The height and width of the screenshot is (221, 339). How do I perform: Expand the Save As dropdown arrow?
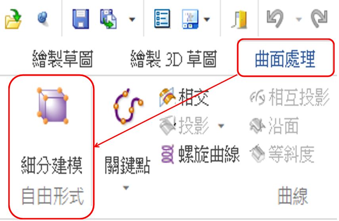[x=132, y=19]
